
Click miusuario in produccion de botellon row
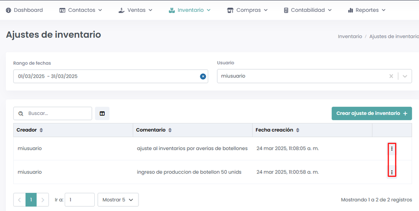point(30,172)
